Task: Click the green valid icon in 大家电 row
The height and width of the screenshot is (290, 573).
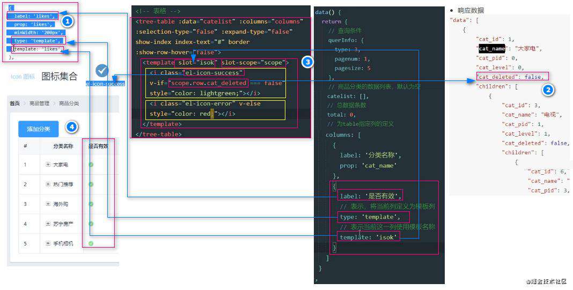Action: coord(91,165)
